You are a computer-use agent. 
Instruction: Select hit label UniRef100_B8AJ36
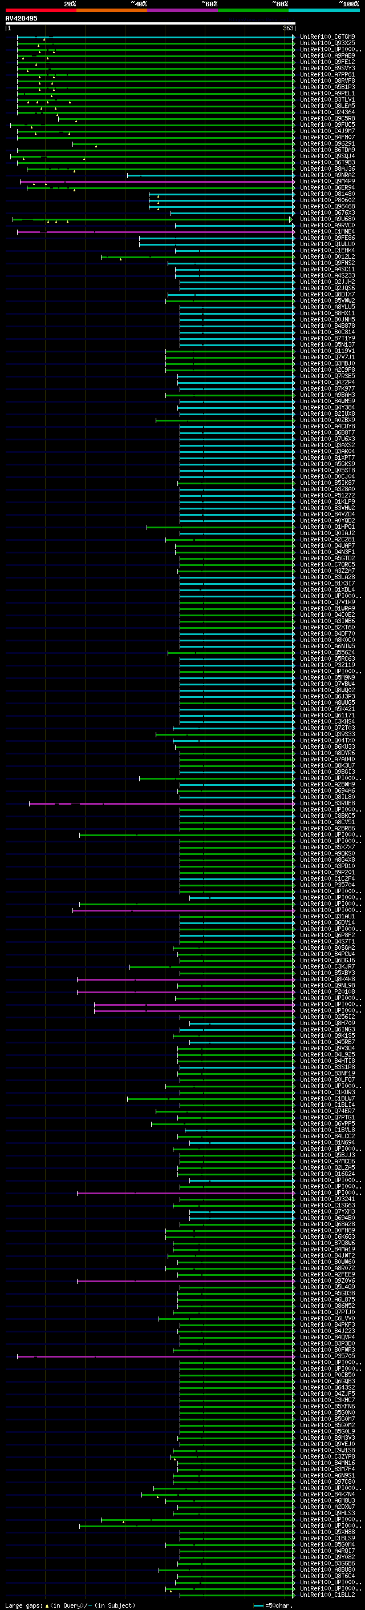click(327, 168)
